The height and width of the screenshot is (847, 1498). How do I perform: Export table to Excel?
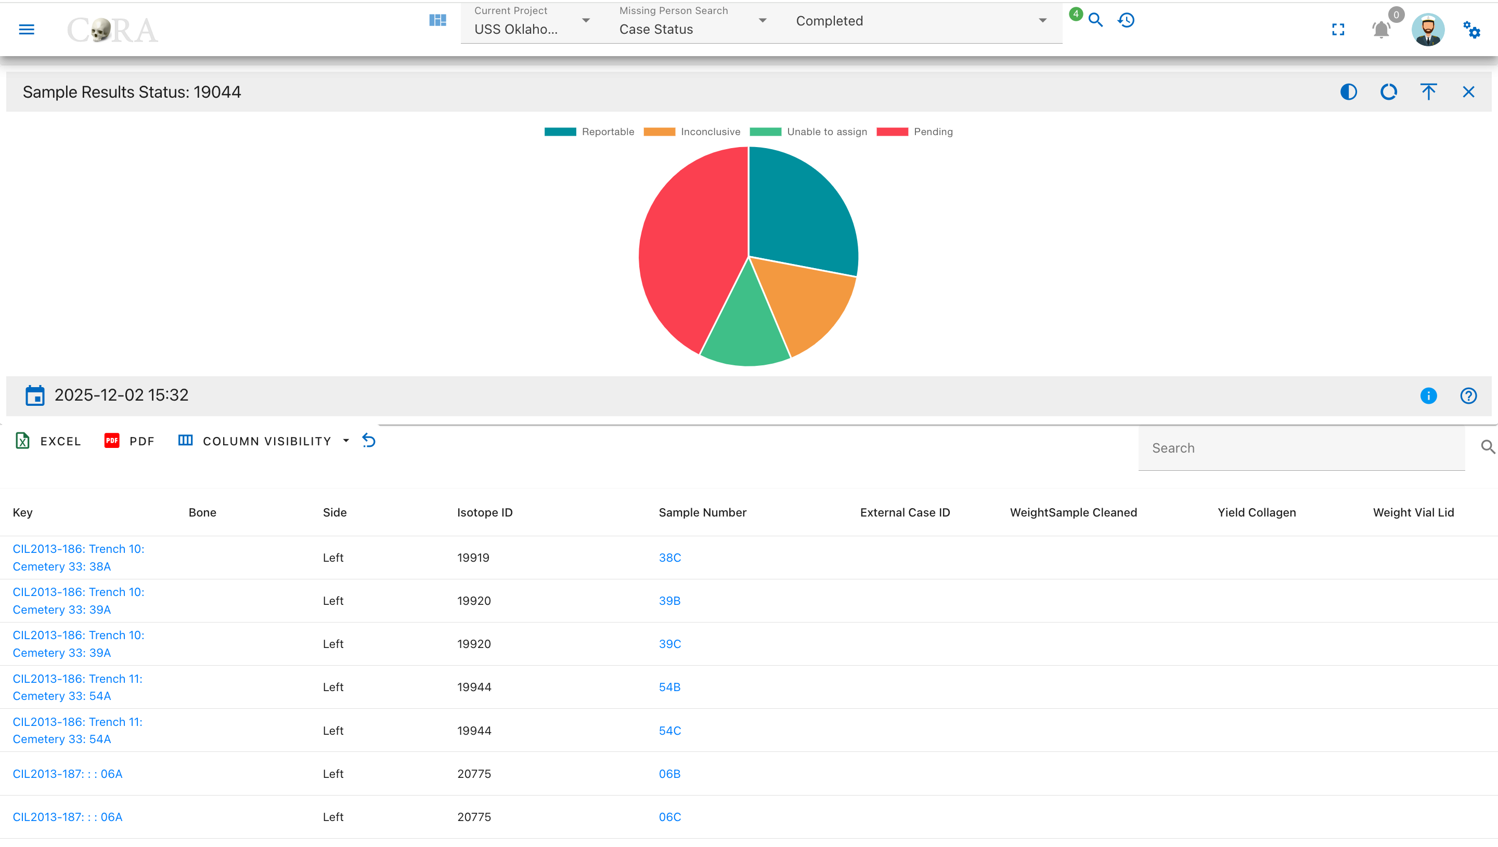[x=48, y=441]
